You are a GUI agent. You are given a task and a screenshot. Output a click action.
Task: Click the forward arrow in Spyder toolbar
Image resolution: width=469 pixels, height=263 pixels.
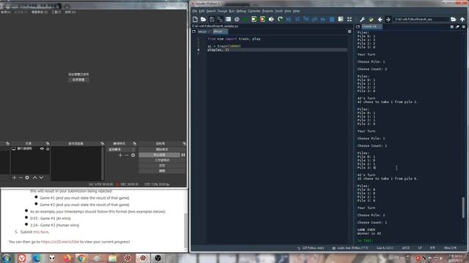pyautogui.click(x=388, y=20)
